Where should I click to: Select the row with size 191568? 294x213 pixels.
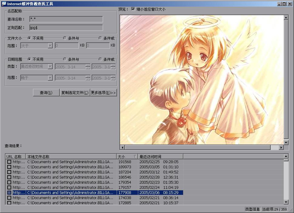[94, 162]
